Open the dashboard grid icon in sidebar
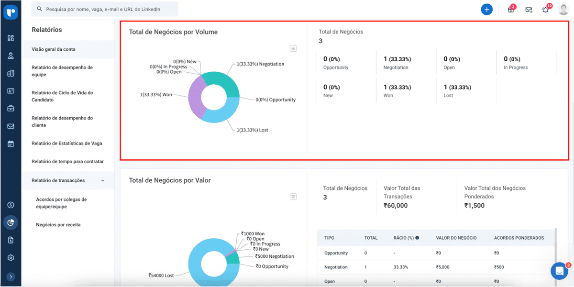 pyautogui.click(x=11, y=38)
